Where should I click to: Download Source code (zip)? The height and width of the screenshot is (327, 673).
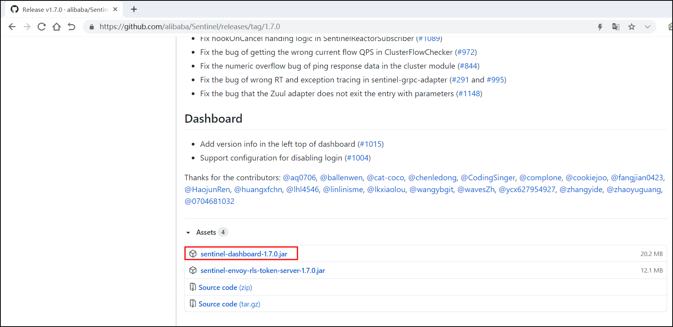(x=225, y=288)
